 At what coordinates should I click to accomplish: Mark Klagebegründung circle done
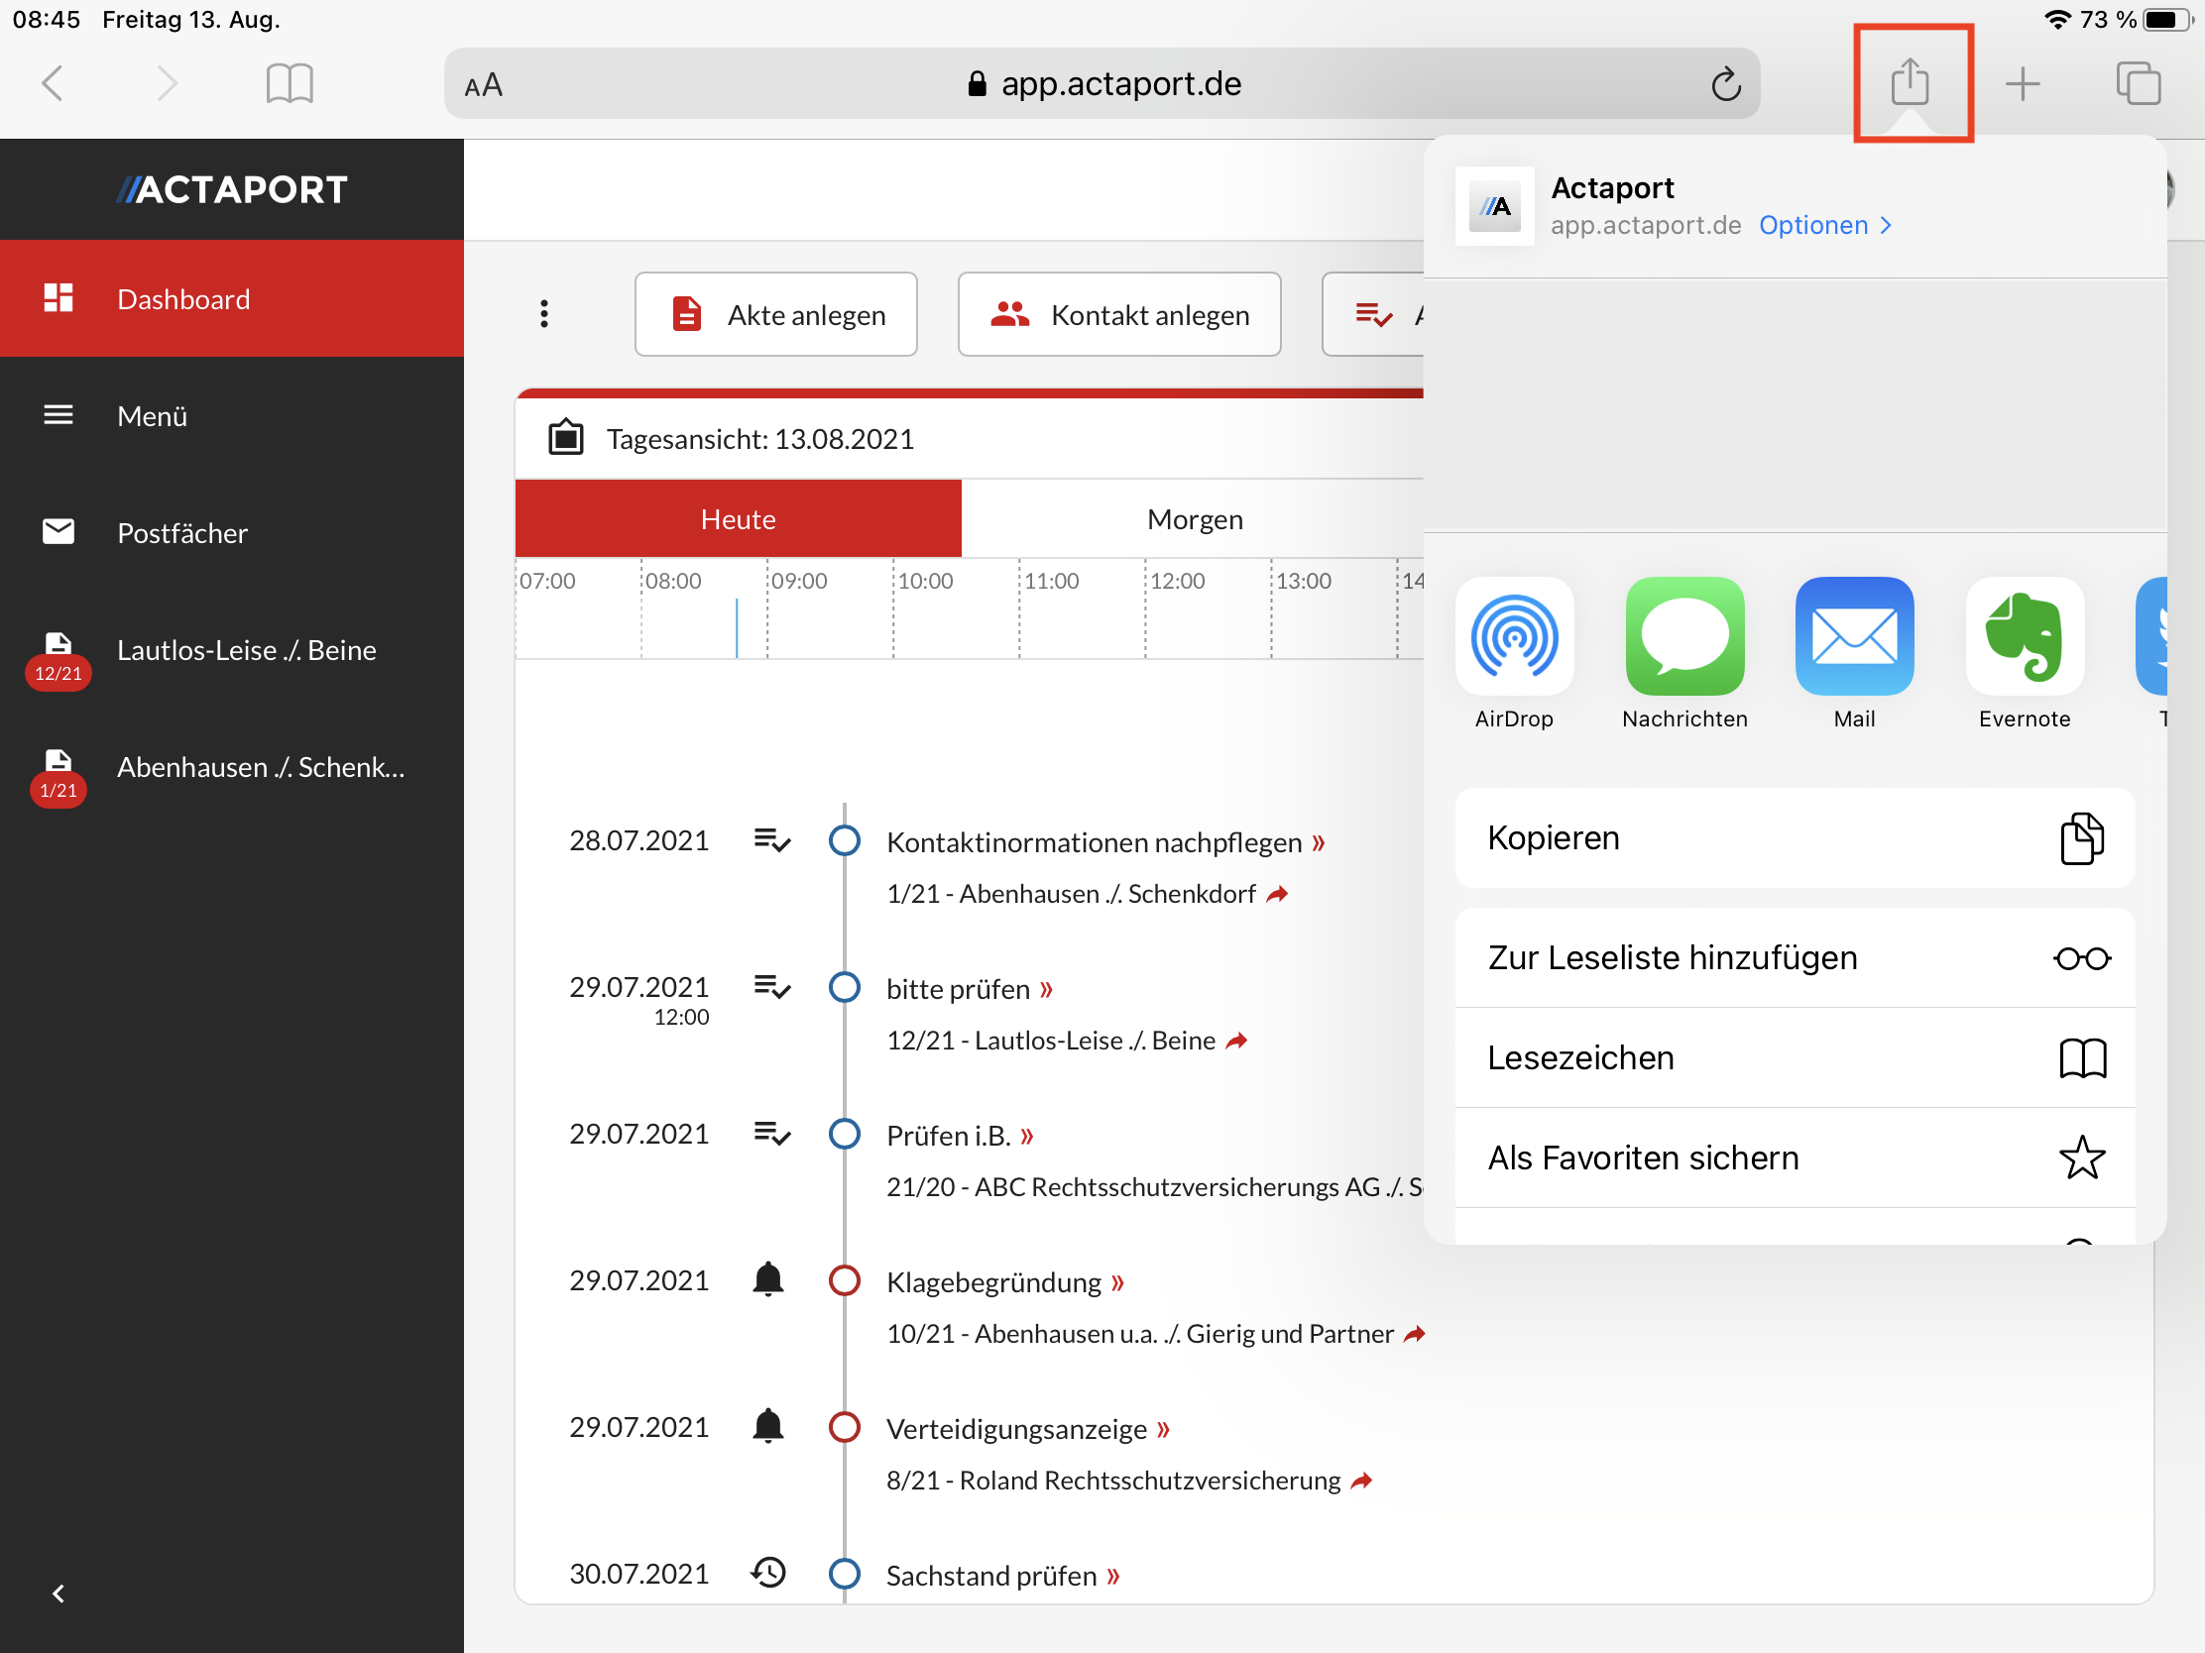pos(845,1280)
